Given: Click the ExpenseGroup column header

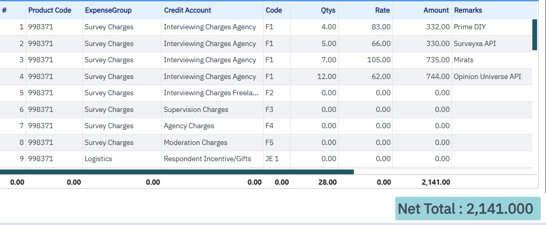Looking at the screenshot, I should [x=108, y=10].
